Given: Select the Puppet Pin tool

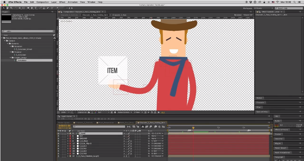Looking at the screenshot, I should point(58,8).
